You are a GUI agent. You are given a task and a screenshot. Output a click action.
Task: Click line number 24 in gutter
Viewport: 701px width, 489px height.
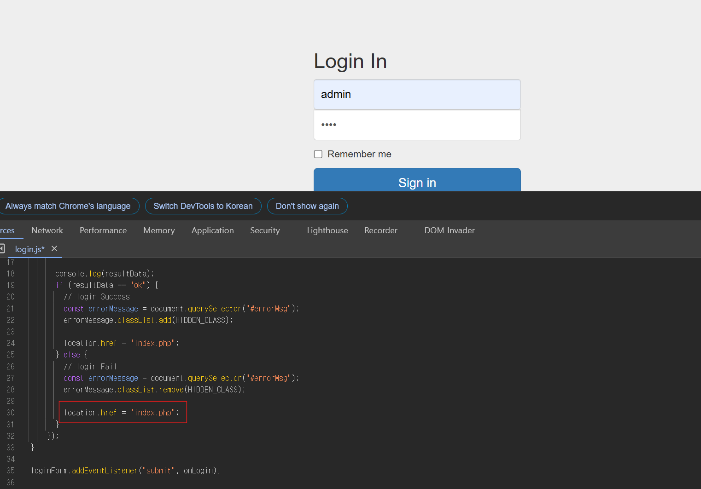pos(11,343)
